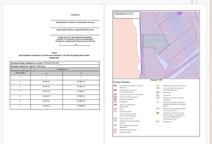Select the 'Схема' title above the table
Screen dimensions: 212x144
coord(54,53)
